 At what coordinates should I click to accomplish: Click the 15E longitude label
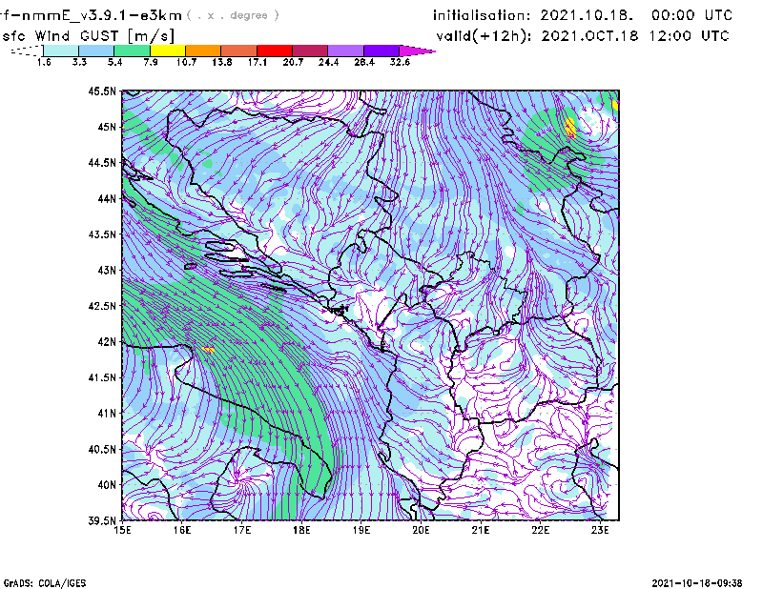point(122,530)
